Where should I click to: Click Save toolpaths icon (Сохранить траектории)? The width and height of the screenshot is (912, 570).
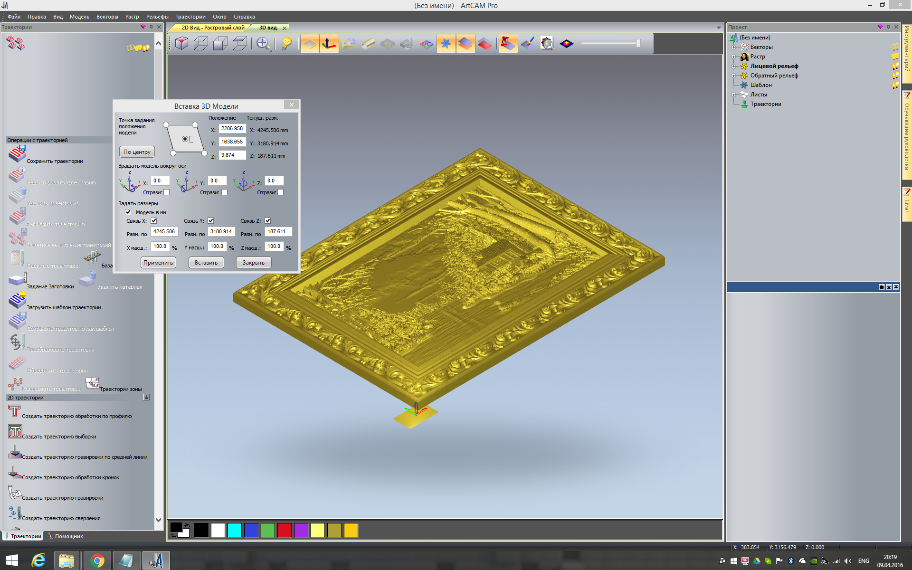[18, 154]
